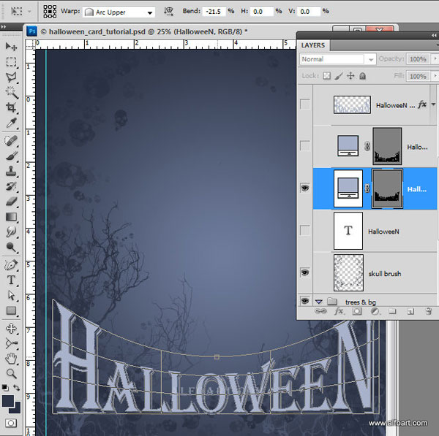Swap foreground and background colors

pyautogui.click(x=17, y=388)
